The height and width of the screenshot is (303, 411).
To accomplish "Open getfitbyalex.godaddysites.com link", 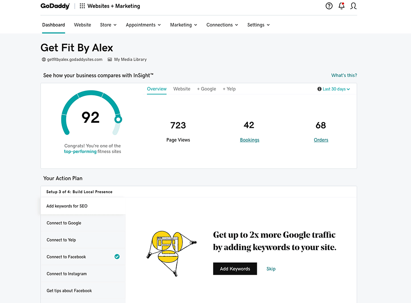I will coord(75,59).
